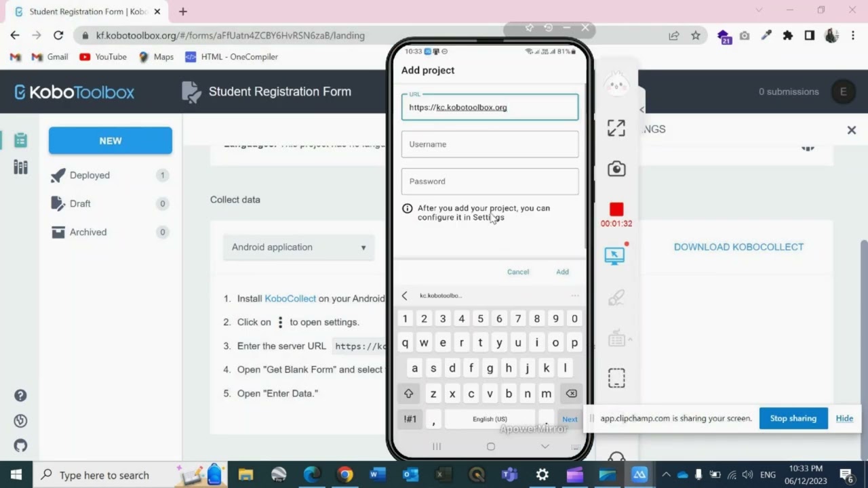868x488 pixels.
Task: Select the Archived projects filter
Action: click(110, 232)
